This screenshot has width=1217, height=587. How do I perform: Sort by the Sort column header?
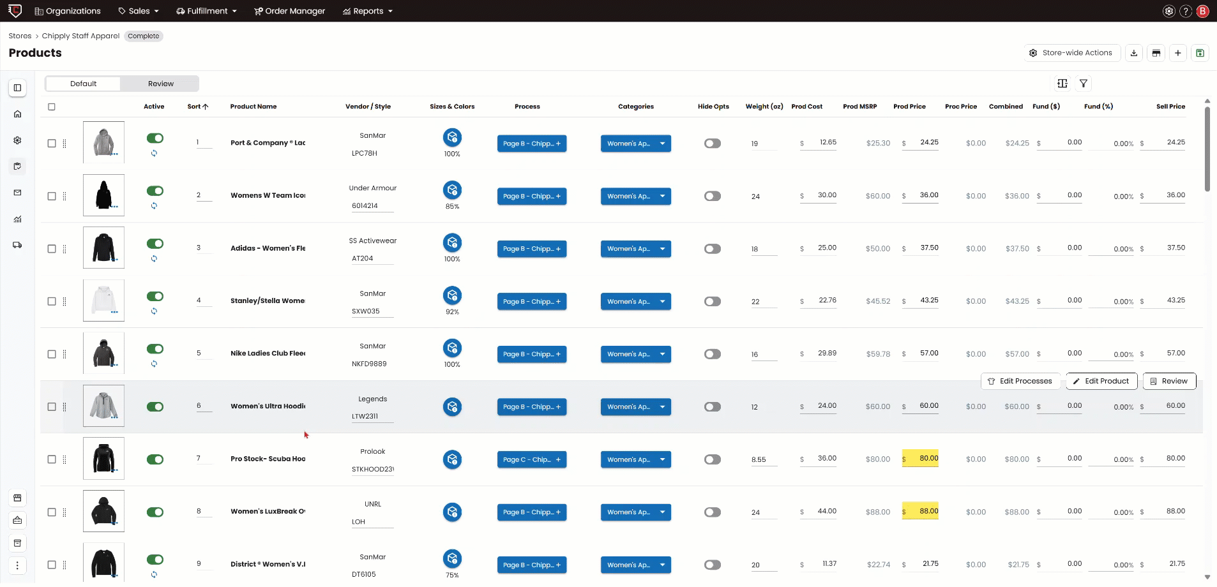coord(198,107)
